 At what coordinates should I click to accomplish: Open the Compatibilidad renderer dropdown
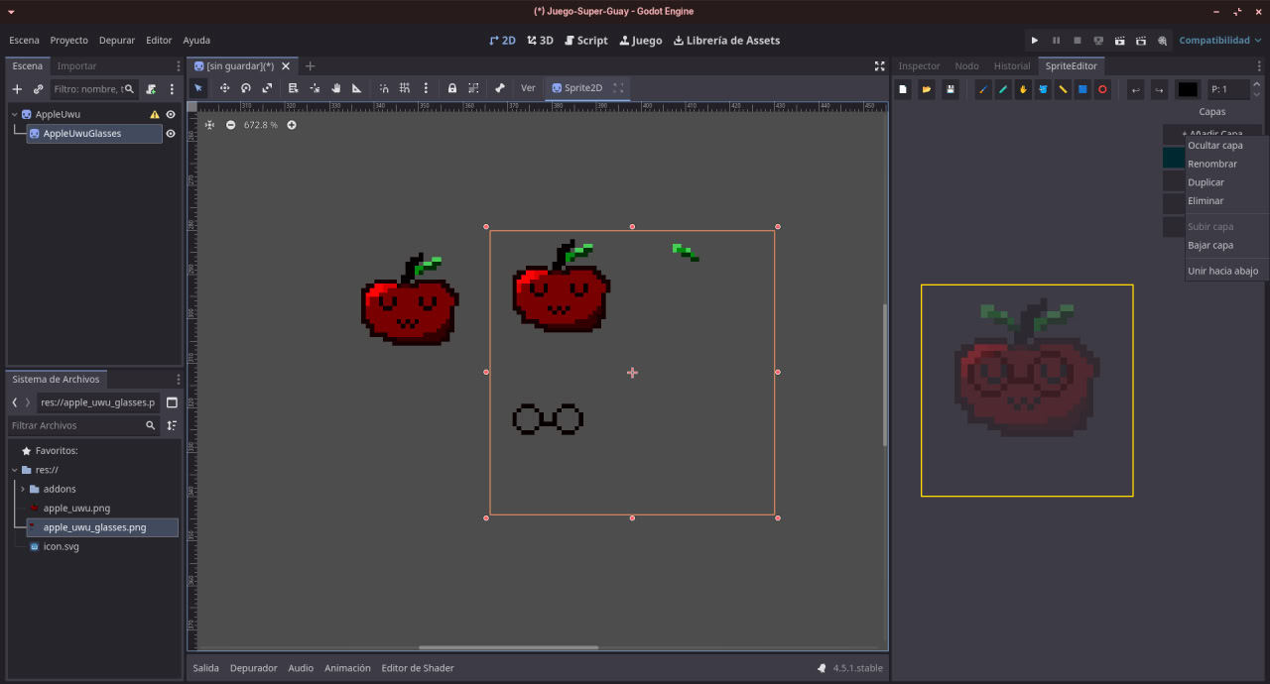(x=1220, y=41)
